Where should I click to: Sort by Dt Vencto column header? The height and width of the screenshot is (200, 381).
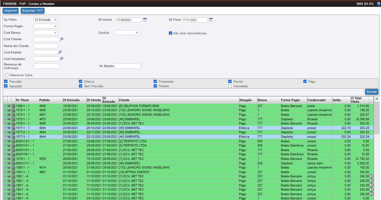point(94,100)
